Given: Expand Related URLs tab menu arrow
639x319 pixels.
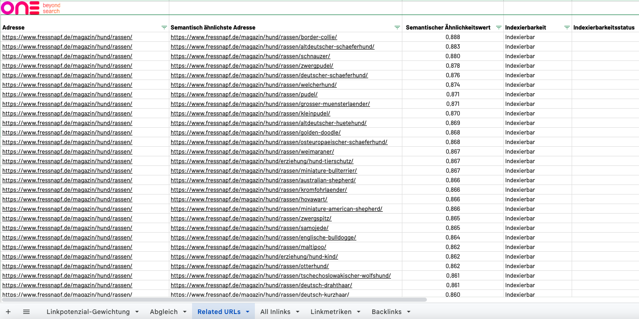Looking at the screenshot, I should [x=248, y=312].
